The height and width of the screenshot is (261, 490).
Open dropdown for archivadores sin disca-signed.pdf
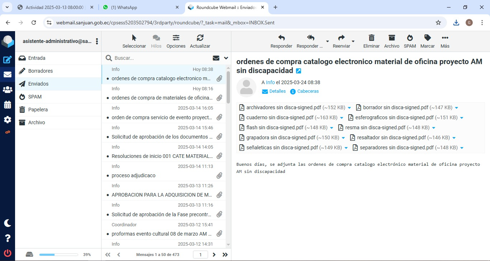click(x=349, y=108)
